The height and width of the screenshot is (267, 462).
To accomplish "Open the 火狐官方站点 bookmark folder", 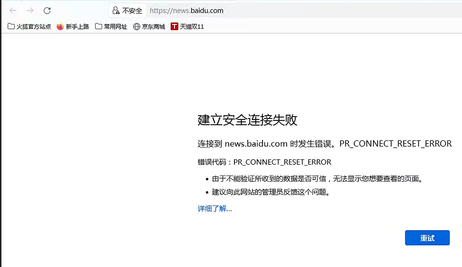I will 29,26.
